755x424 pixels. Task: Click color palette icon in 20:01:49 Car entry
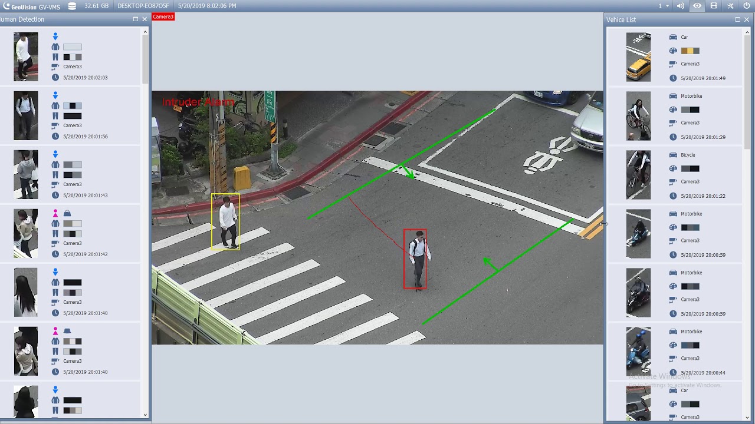(x=673, y=51)
